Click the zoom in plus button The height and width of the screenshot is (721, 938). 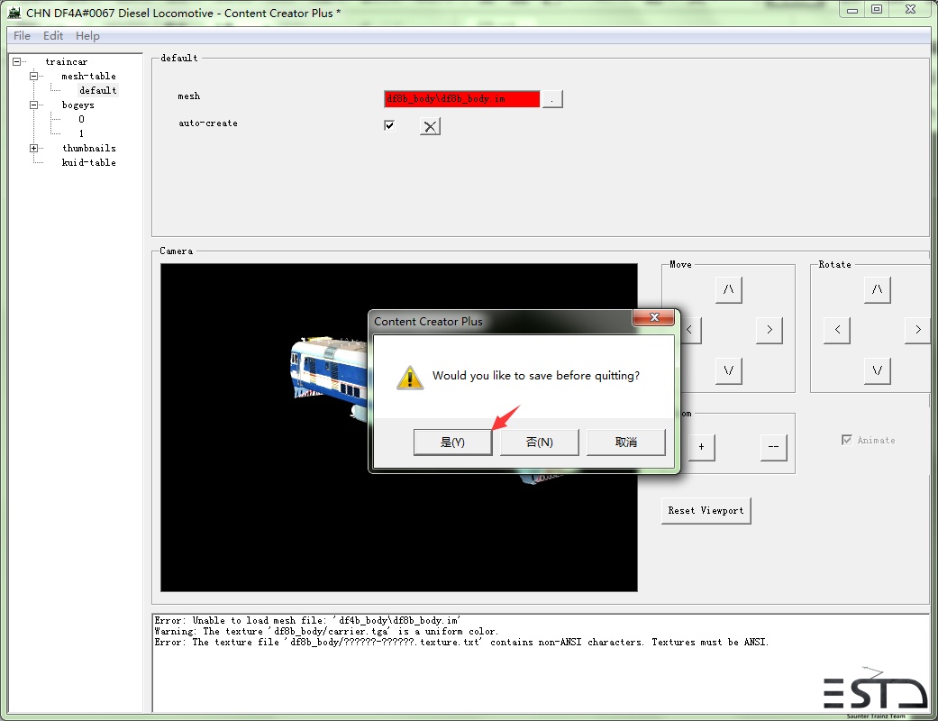701,447
